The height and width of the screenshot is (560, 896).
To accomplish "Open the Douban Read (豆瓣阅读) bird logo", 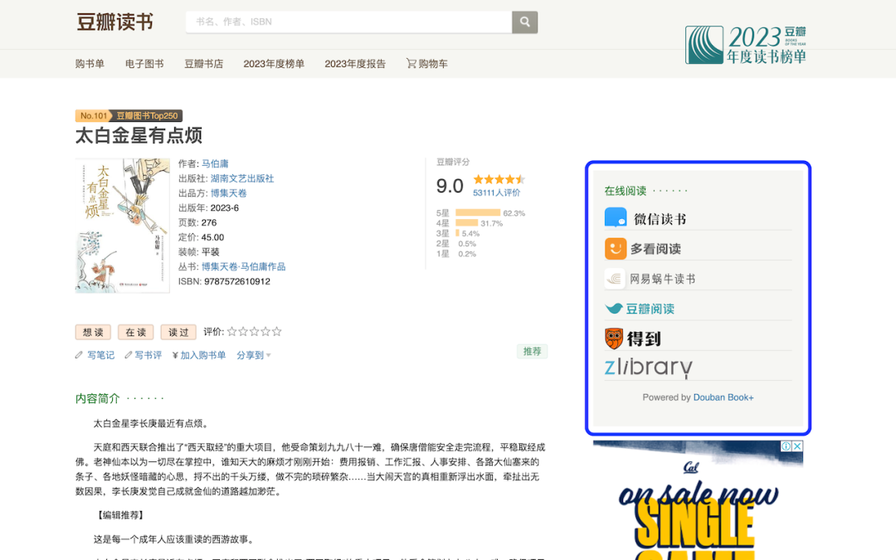I will [x=614, y=309].
